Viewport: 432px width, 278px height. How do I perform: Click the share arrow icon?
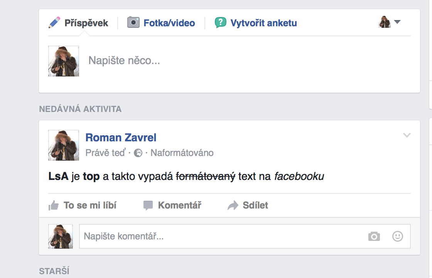[x=233, y=205]
